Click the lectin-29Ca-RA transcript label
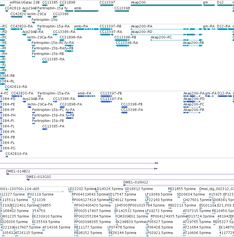Screen dimensions: 234x237 40,37
